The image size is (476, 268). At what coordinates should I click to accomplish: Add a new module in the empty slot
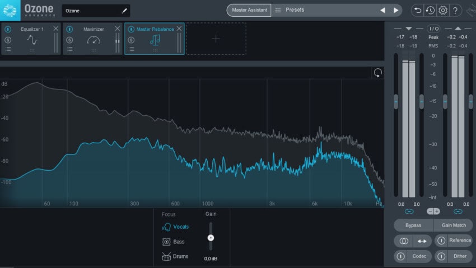point(216,39)
